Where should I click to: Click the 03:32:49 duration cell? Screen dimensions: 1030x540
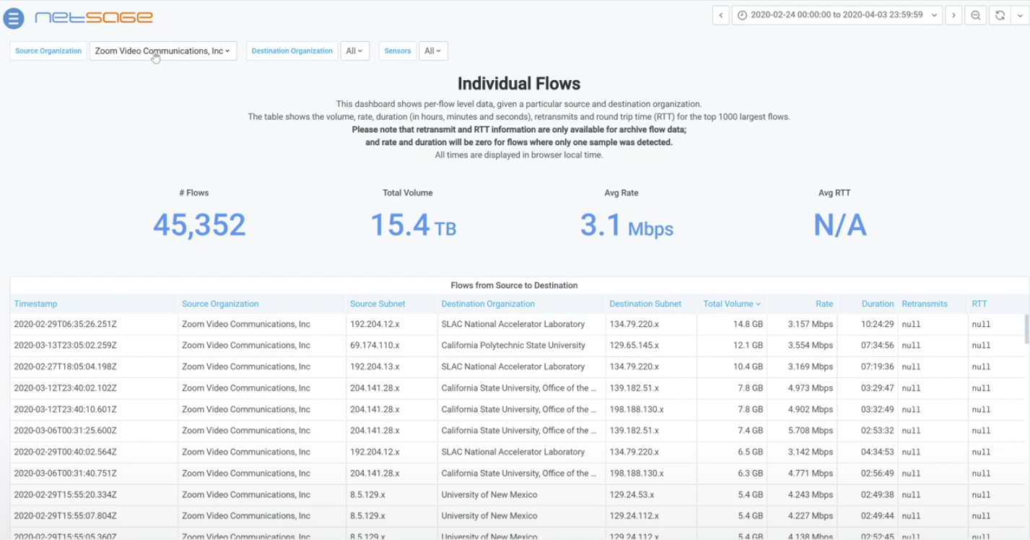click(878, 409)
